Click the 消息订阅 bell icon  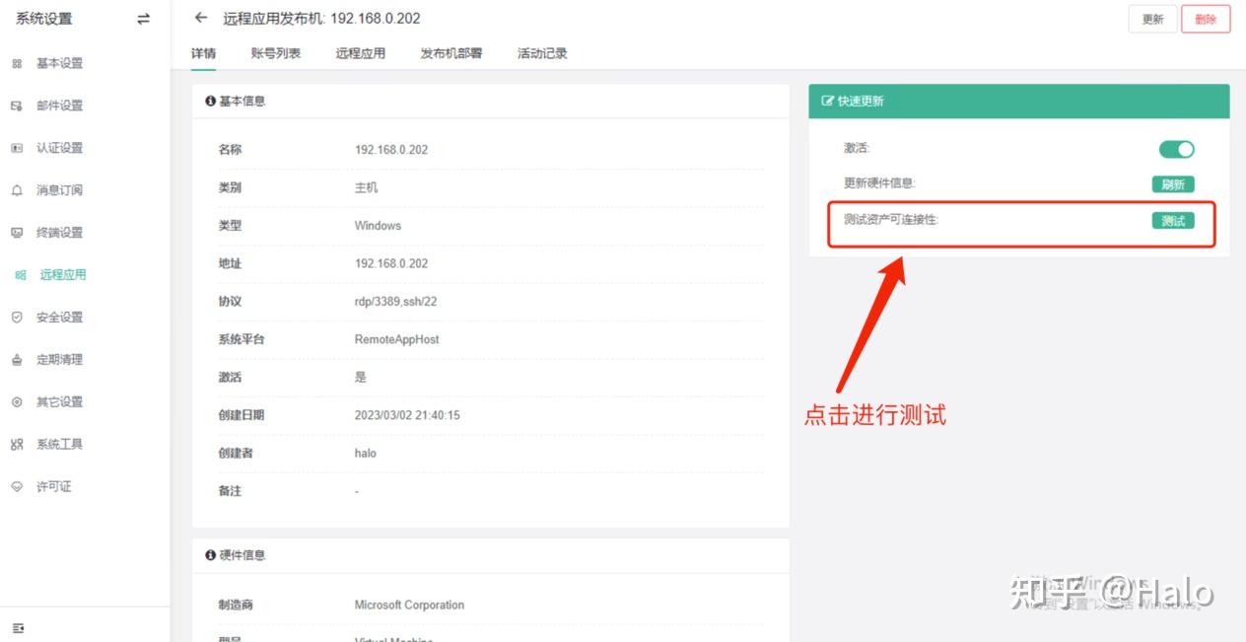[x=17, y=190]
